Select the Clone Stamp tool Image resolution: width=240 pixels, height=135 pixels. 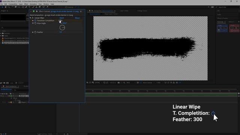[36, 7]
